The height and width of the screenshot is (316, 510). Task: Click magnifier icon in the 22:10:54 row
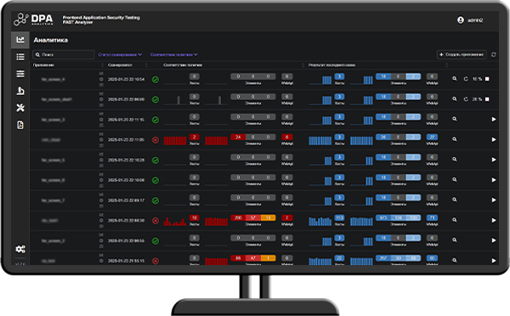(455, 79)
